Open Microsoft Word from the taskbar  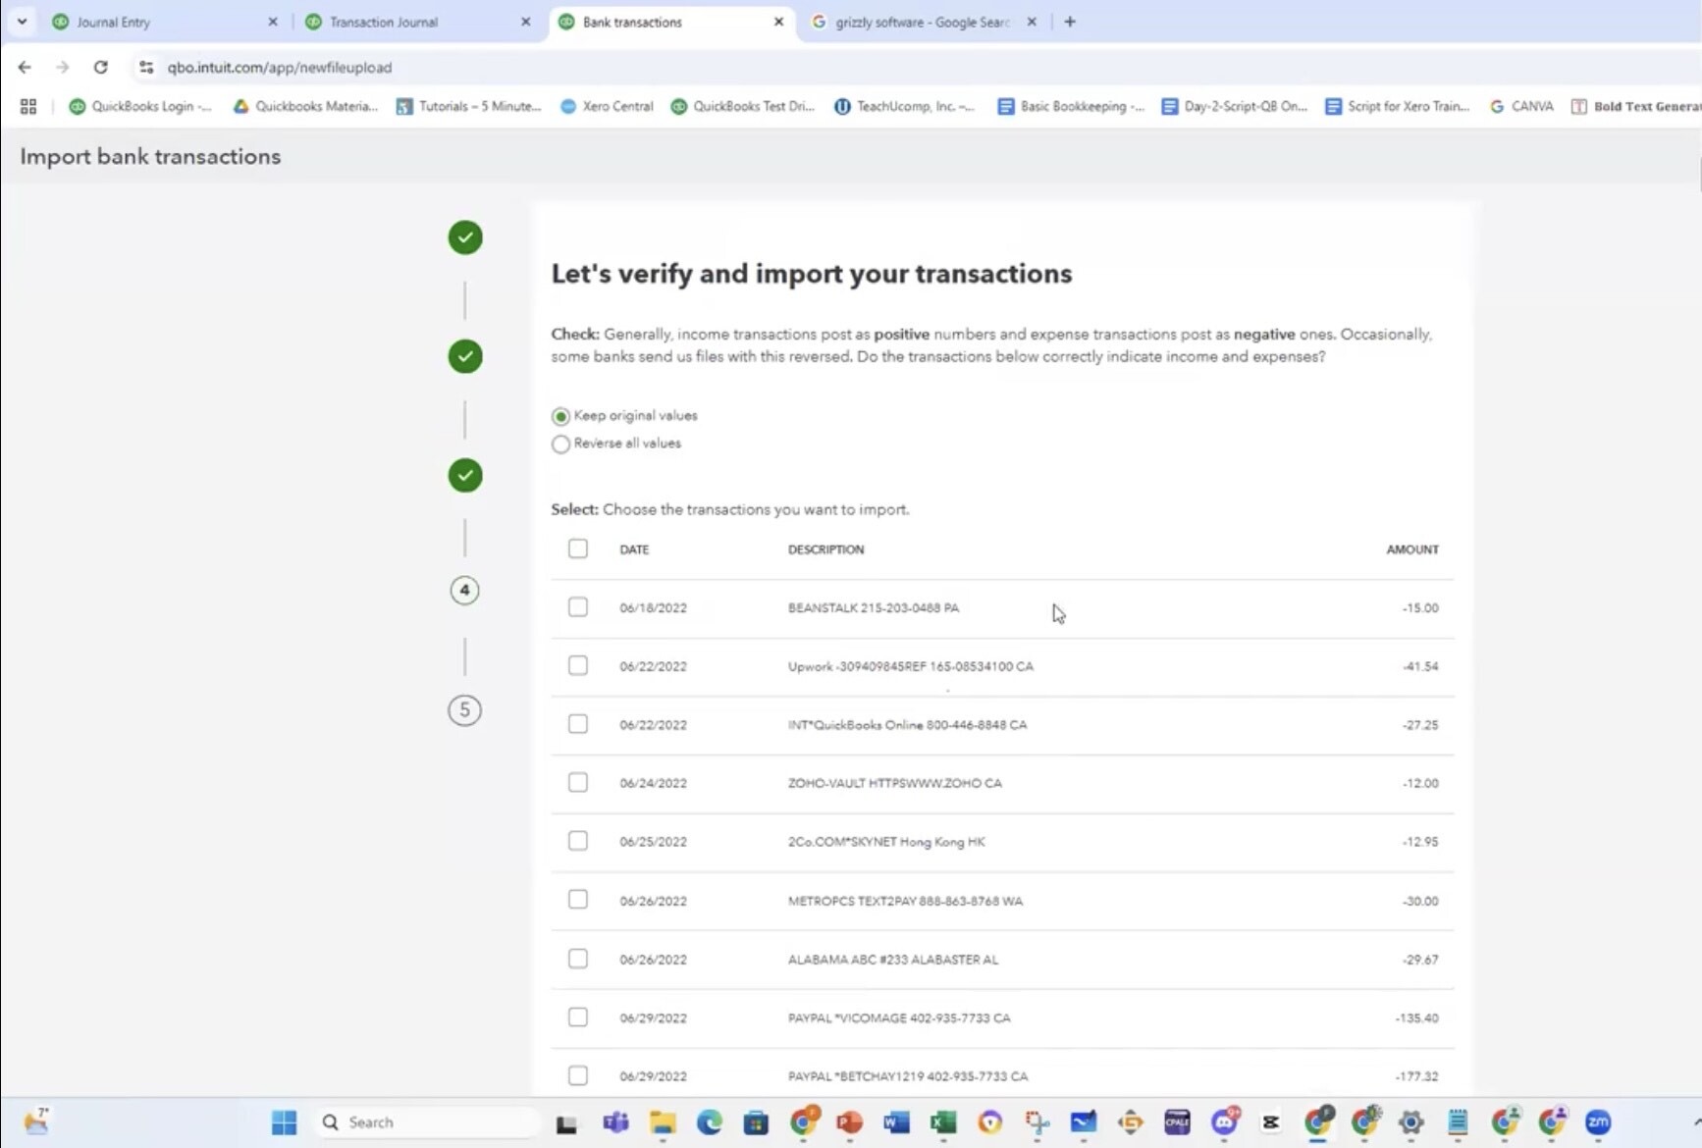tap(896, 1122)
